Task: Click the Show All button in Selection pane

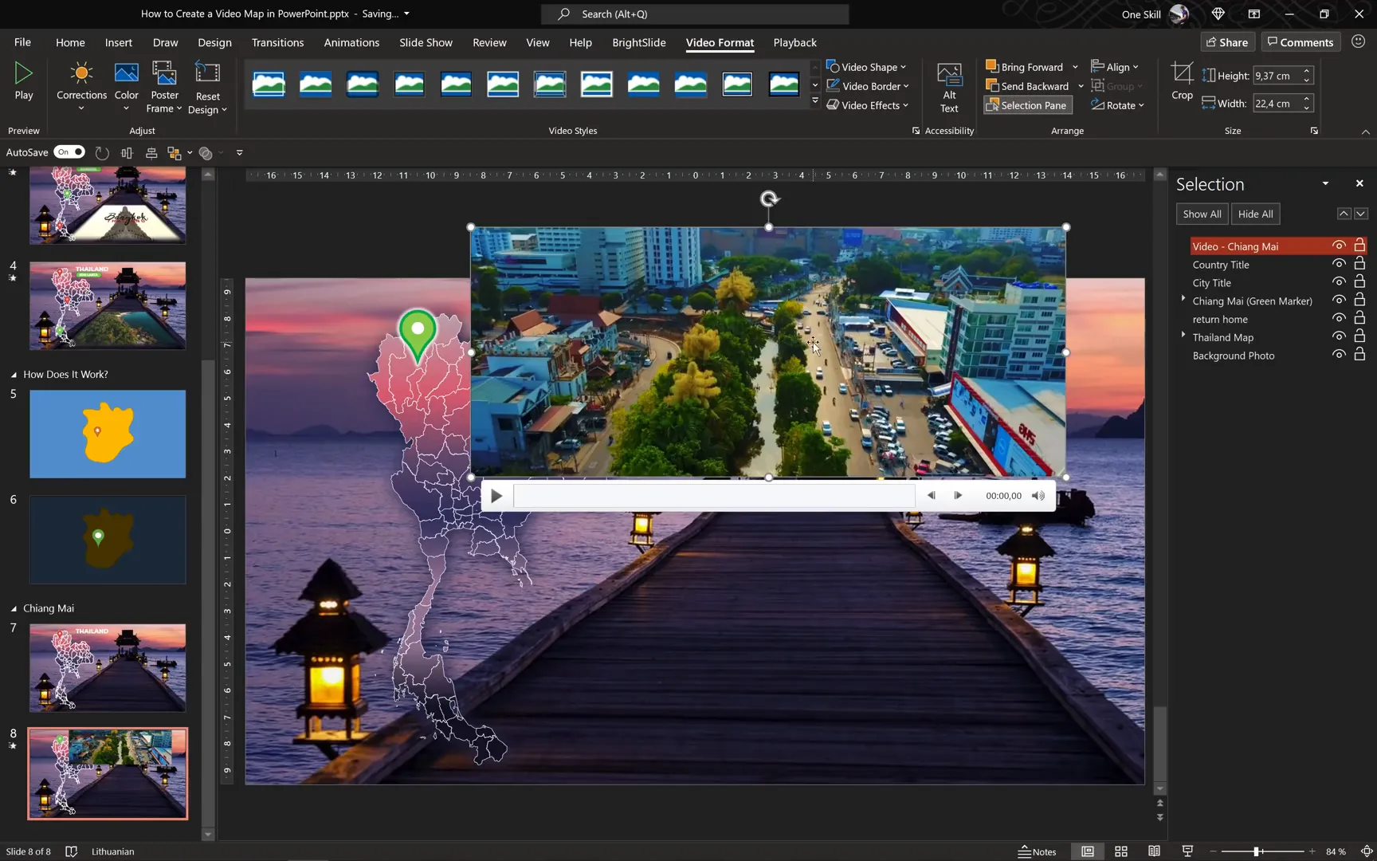Action: [1201, 214]
